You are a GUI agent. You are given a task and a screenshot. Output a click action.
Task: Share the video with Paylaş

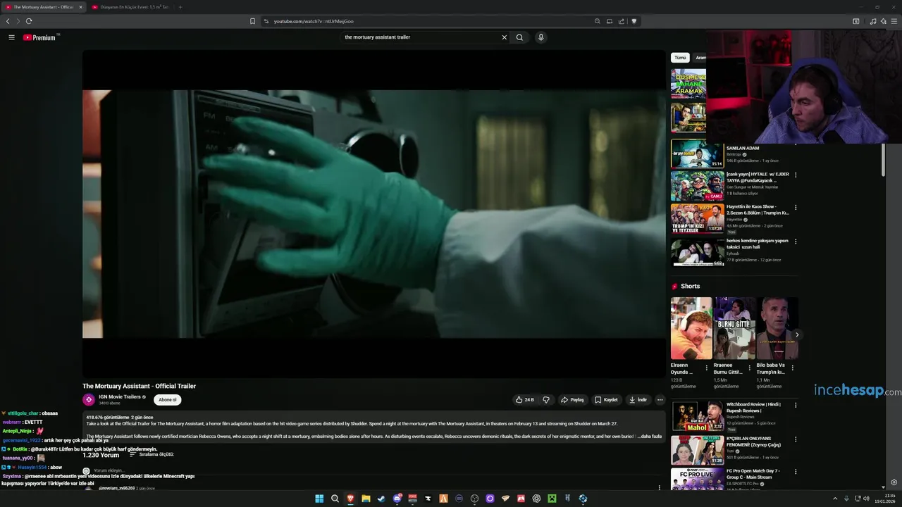click(x=572, y=399)
